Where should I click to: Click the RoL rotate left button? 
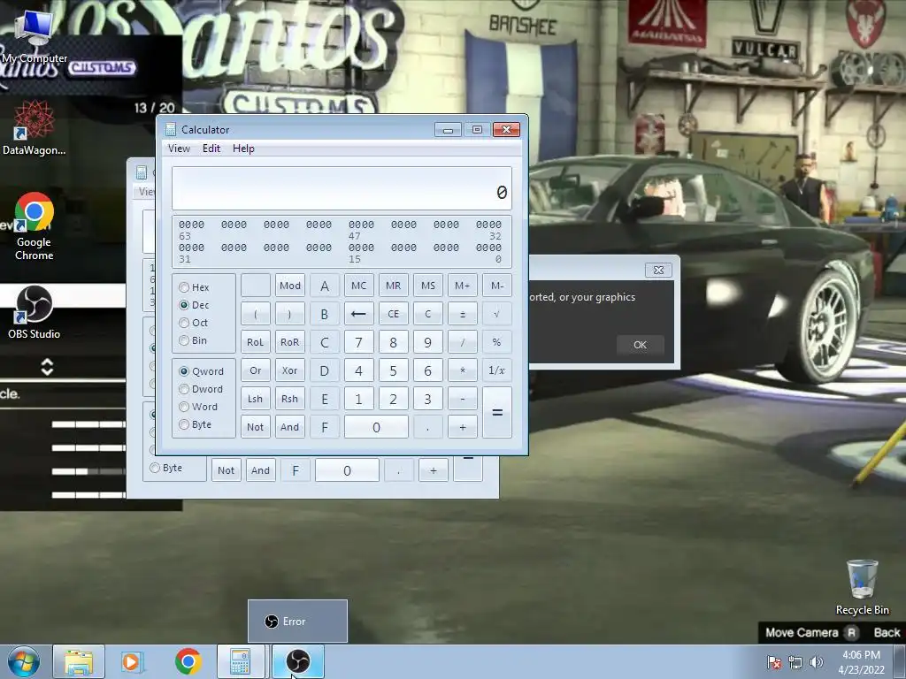click(256, 342)
